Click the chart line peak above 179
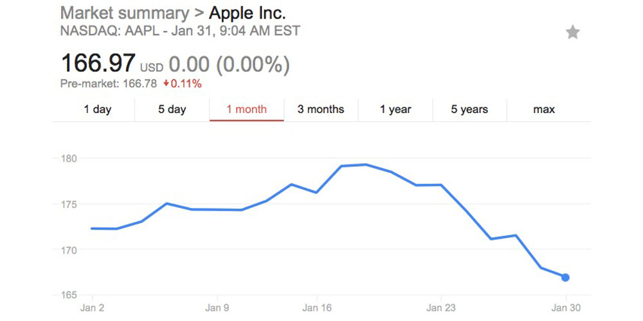This screenshot has width=643, height=321. 365,164
